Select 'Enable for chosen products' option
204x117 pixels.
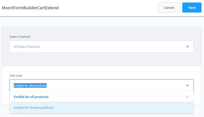pos(34,108)
